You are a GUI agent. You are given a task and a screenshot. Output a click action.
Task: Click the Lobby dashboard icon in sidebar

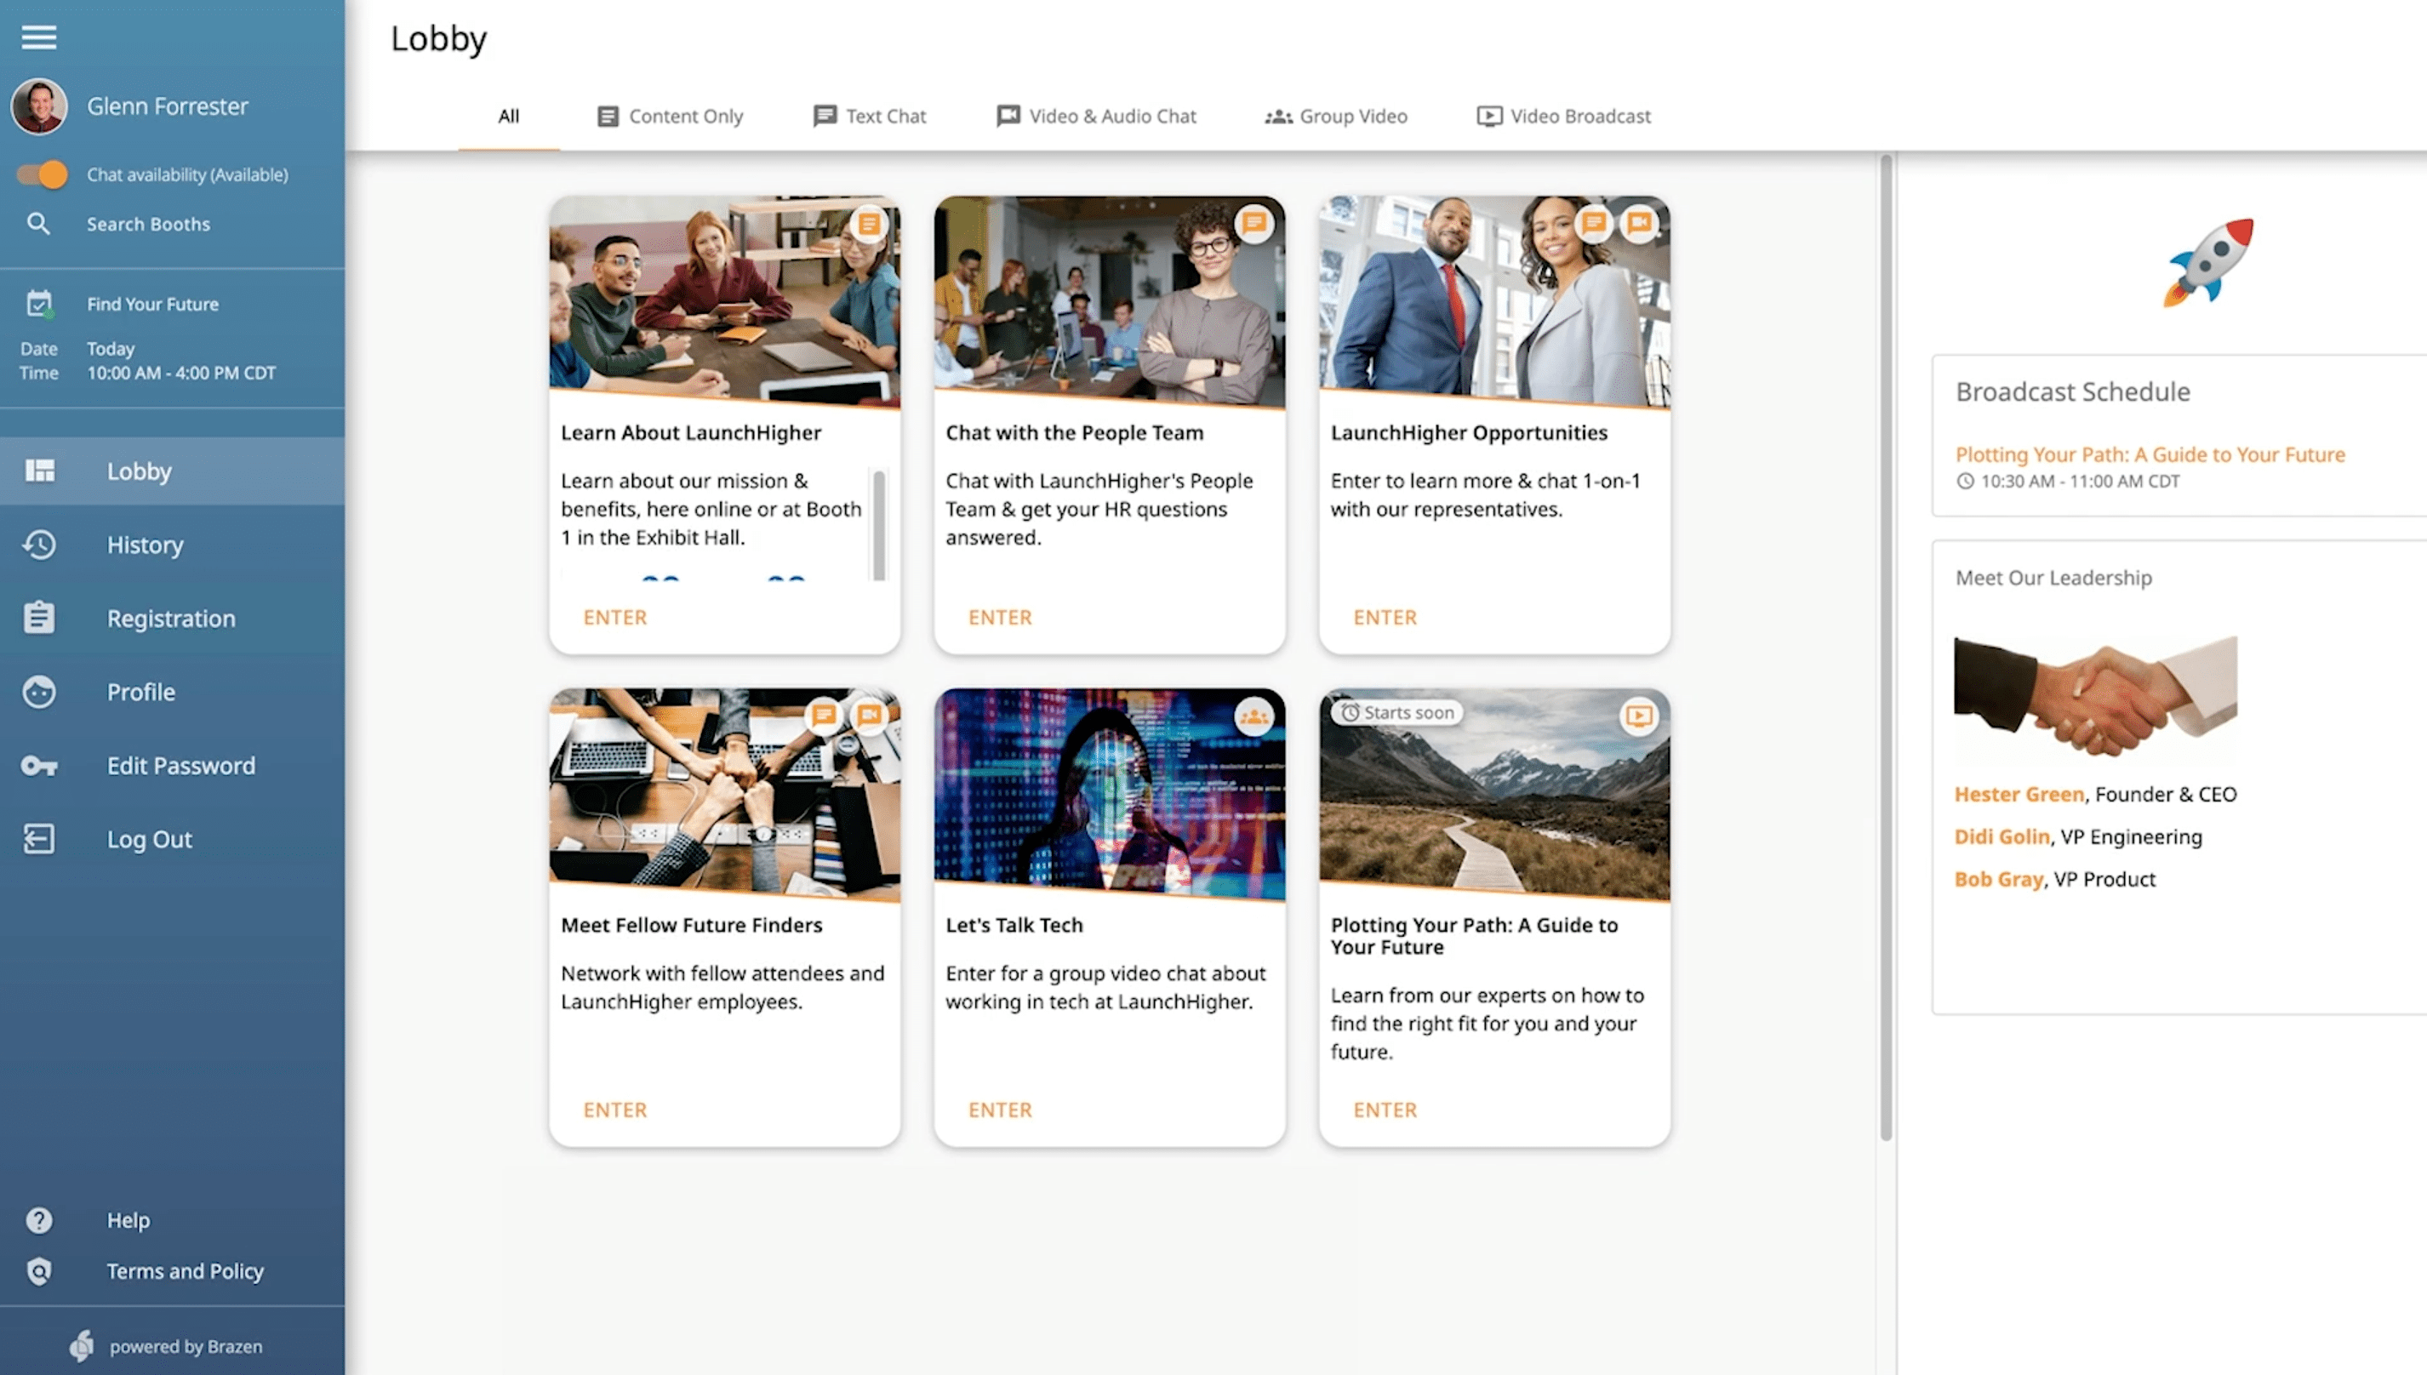click(40, 471)
